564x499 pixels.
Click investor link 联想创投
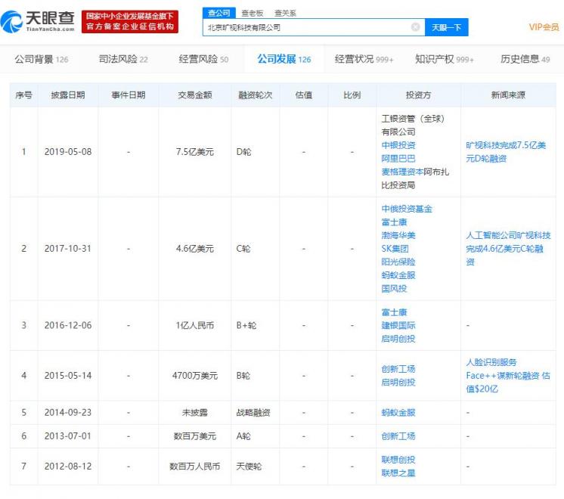(398, 460)
